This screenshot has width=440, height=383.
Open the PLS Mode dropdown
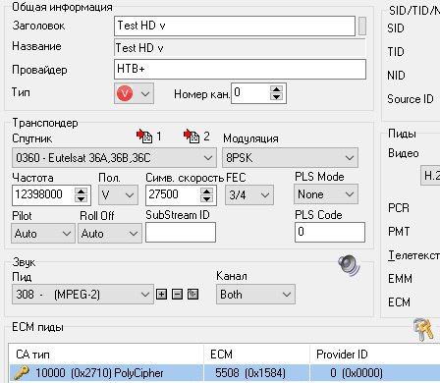(326, 194)
